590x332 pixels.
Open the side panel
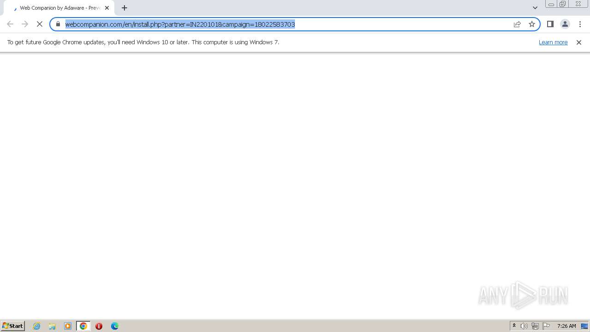click(550, 24)
